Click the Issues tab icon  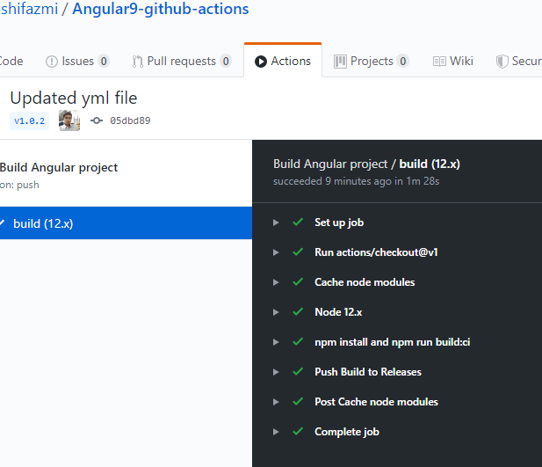click(x=51, y=62)
